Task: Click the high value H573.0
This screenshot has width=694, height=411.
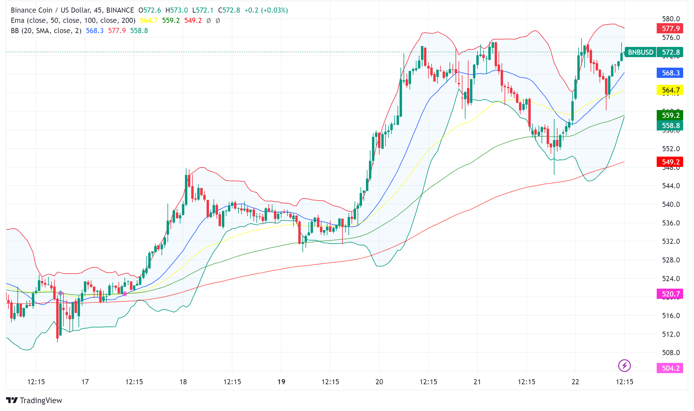Action: pos(177,10)
